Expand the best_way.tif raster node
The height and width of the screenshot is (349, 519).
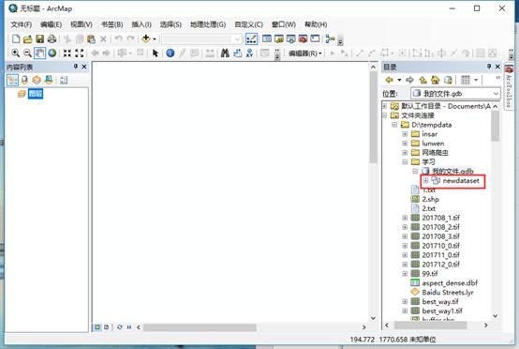(x=405, y=301)
